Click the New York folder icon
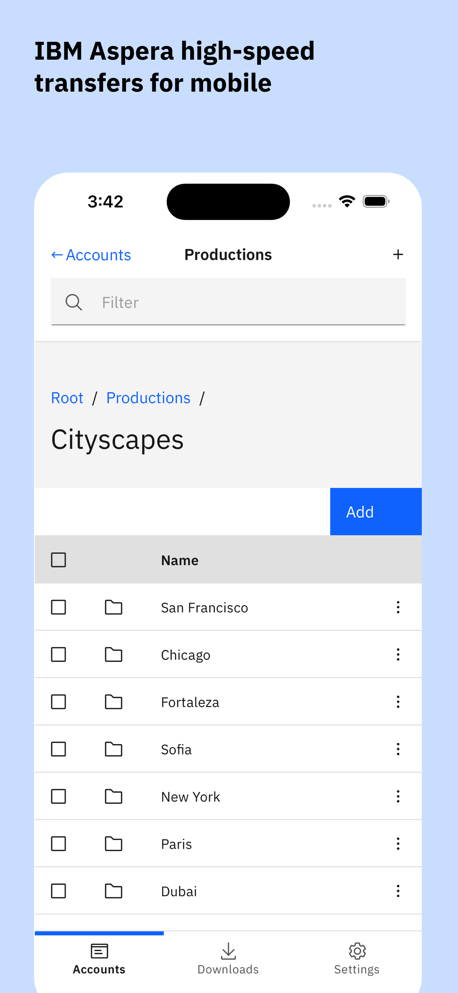The height and width of the screenshot is (993, 458). 114,796
